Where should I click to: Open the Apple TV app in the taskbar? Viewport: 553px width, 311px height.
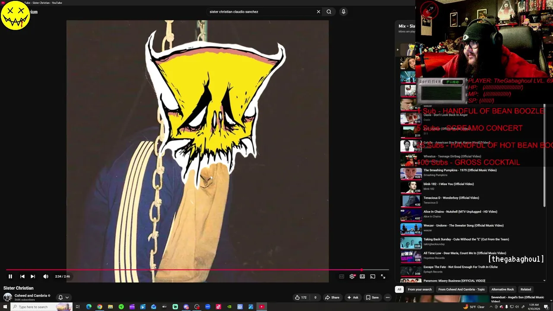click(164, 307)
